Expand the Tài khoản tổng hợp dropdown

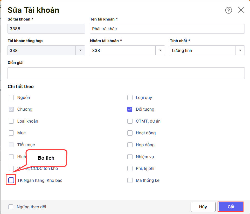(x=80, y=50)
